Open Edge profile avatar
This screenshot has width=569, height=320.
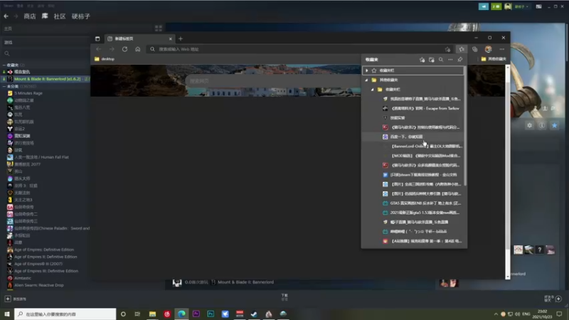point(489,49)
